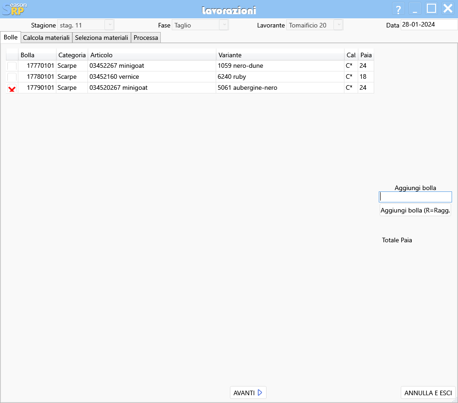The image size is (458, 403).
Task: Open the Seleziona materiali tab
Action: (102, 38)
